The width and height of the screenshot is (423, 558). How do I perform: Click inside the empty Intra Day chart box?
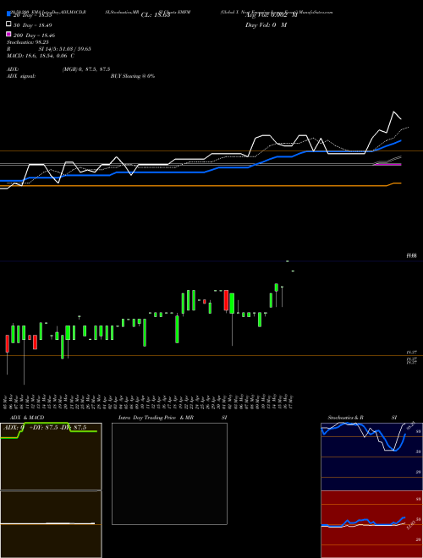point(169,473)
